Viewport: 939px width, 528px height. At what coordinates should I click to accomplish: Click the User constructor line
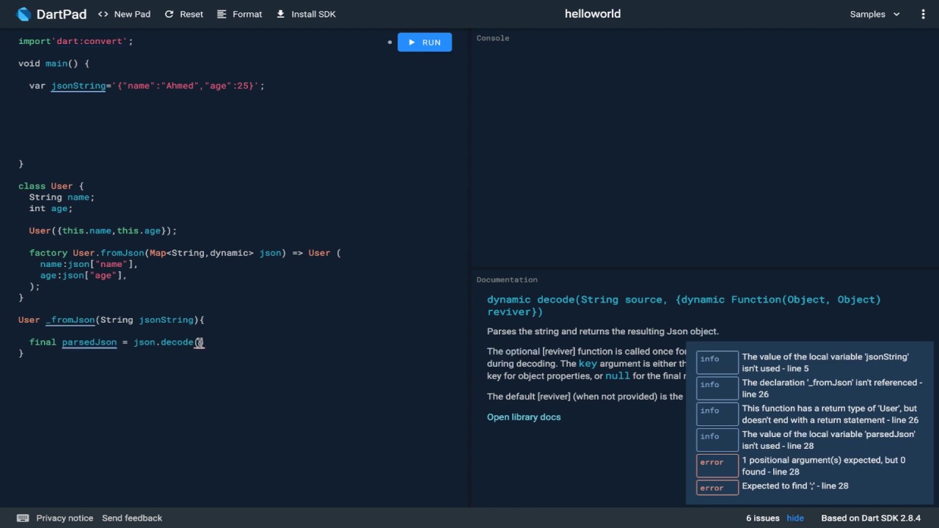click(x=103, y=231)
